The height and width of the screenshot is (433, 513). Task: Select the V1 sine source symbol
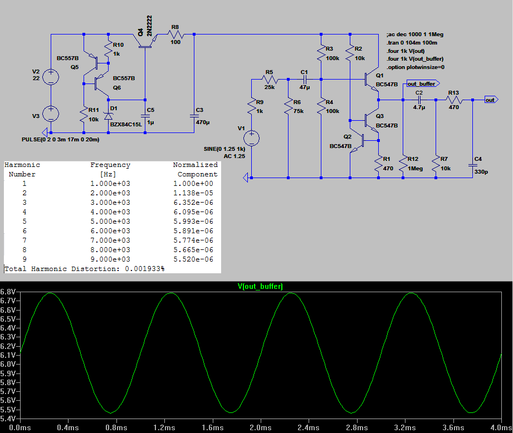coord(252,138)
